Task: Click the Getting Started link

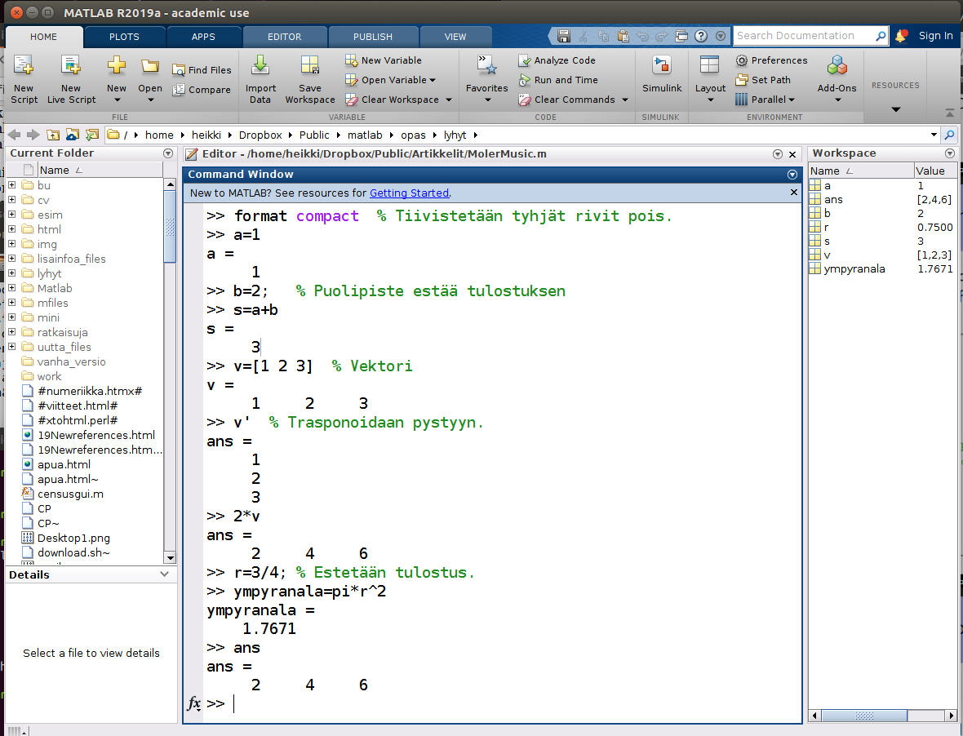Action: [x=409, y=193]
